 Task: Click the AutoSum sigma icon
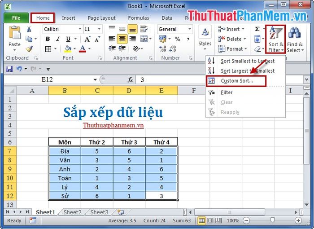pos(257,29)
